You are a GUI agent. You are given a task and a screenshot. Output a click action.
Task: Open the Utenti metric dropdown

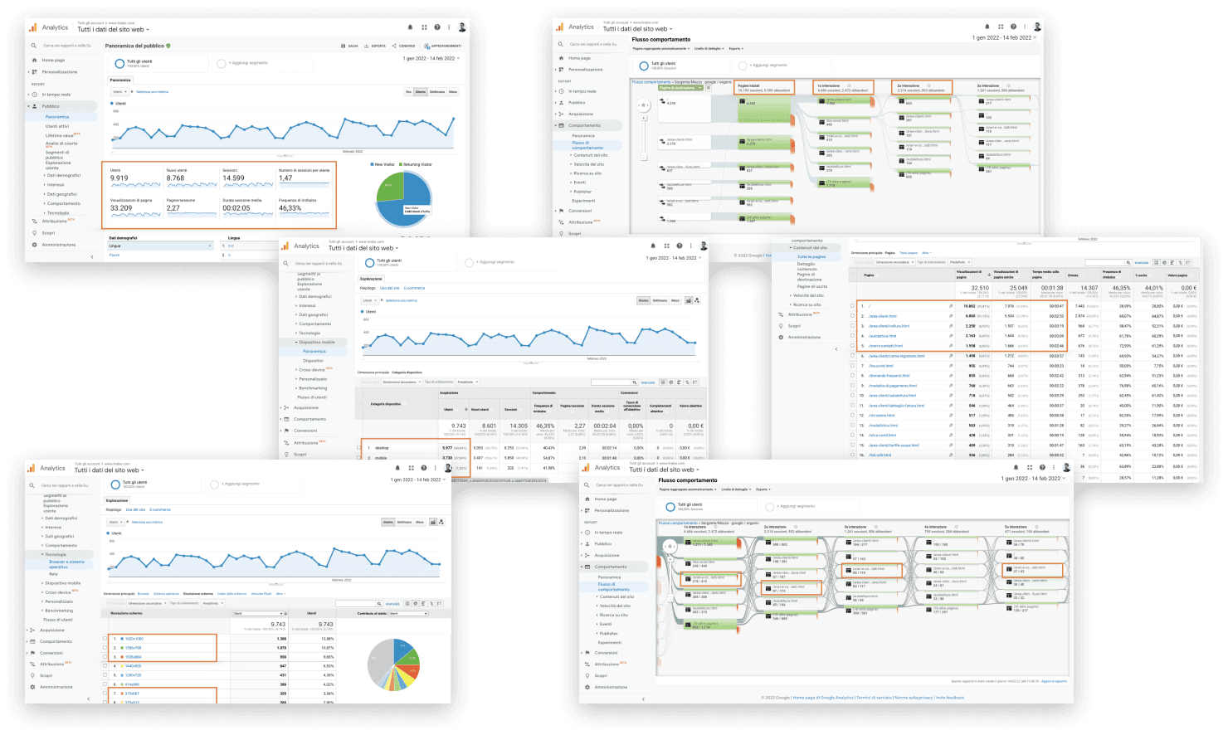tap(120, 91)
